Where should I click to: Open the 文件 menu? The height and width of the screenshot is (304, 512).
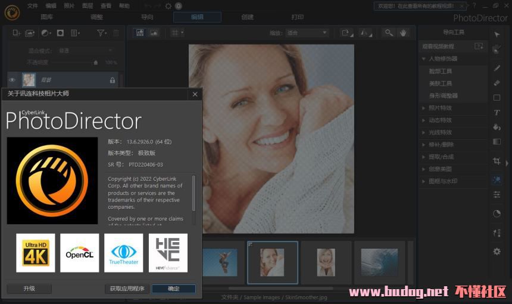32,6
